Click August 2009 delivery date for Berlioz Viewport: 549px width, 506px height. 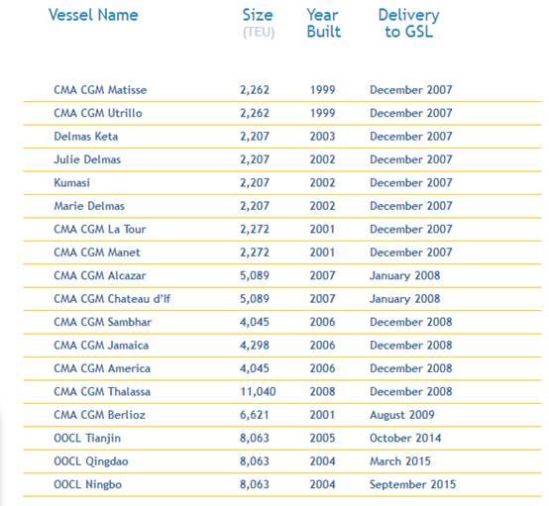(402, 415)
